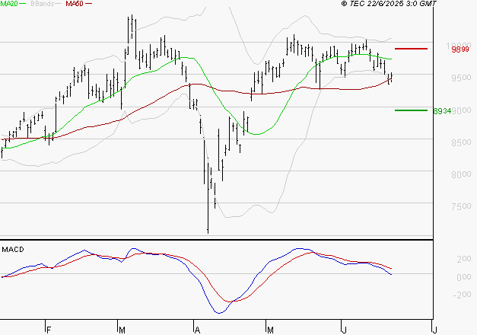The height and width of the screenshot is (335, 477).
Task: Click the red 9899 price label
Action: point(460,49)
